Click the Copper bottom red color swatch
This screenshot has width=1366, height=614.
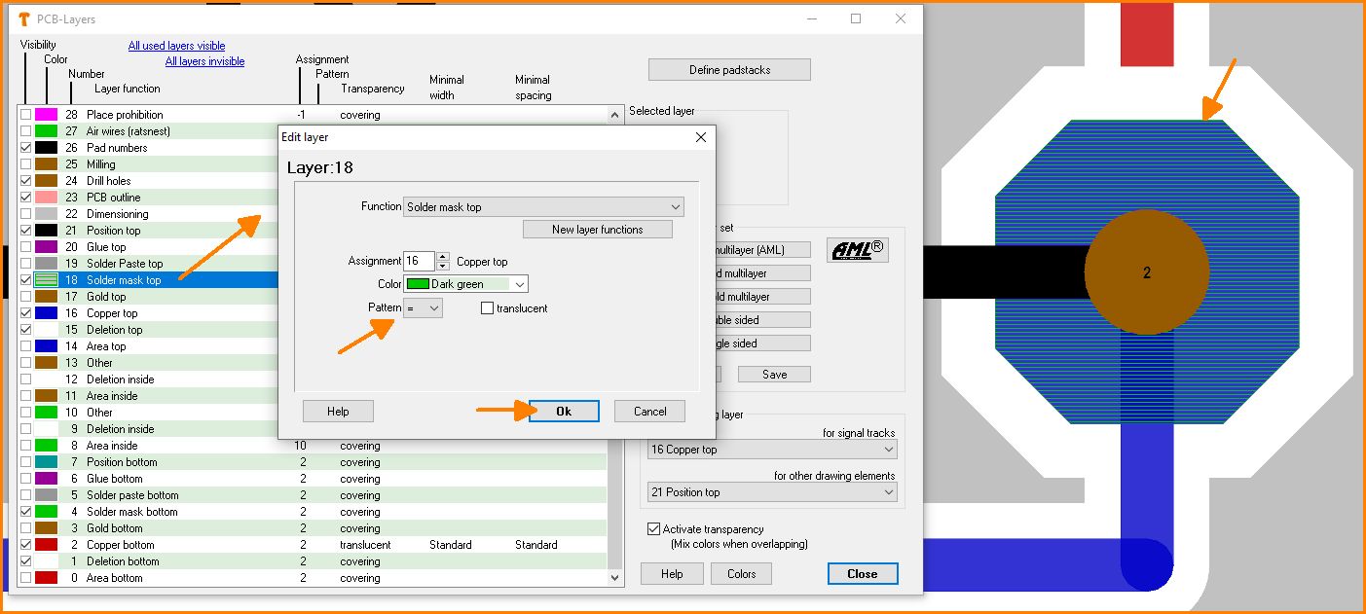(46, 545)
